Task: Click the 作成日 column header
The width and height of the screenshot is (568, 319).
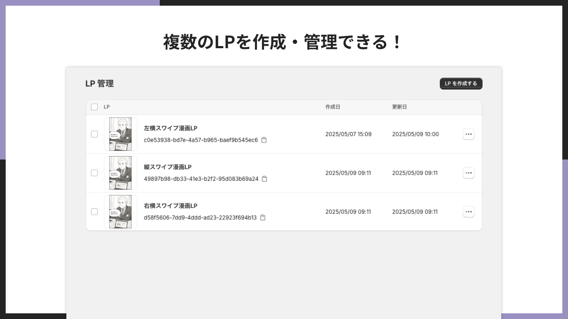Action: pyautogui.click(x=333, y=107)
